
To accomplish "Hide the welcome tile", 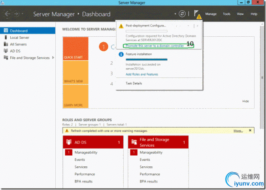I will (x=245, y=101).
